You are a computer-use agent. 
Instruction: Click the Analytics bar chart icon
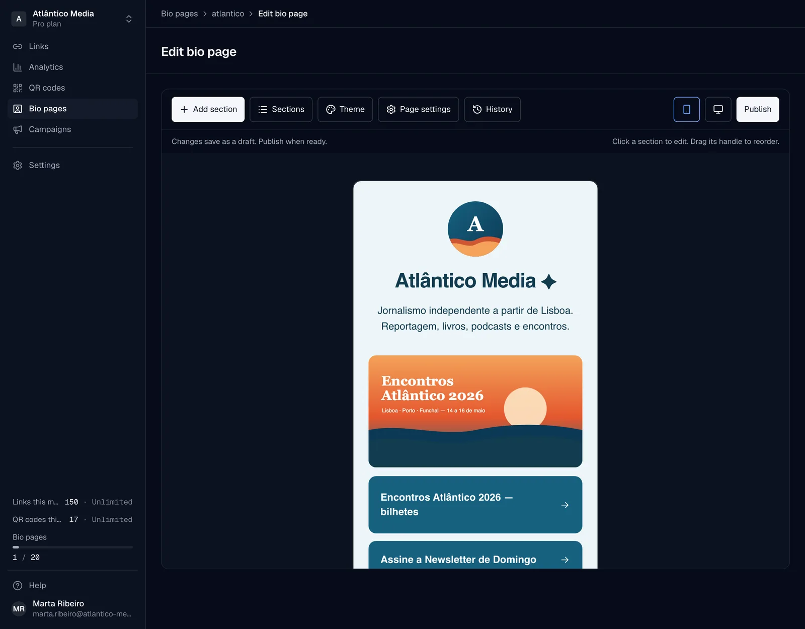click(18, 67)
